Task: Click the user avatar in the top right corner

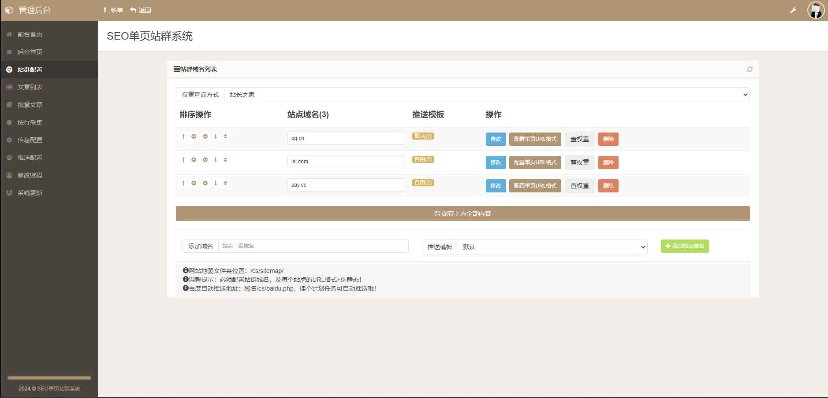Action: [815, 11]
